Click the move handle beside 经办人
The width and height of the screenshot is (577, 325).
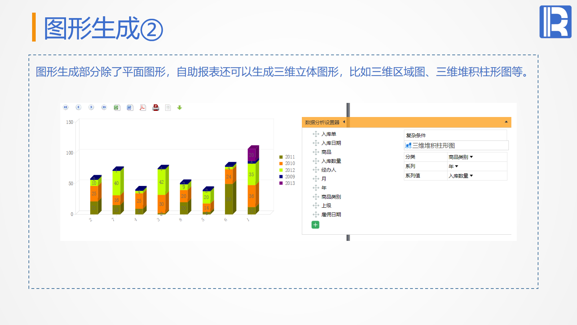[316, 170]
